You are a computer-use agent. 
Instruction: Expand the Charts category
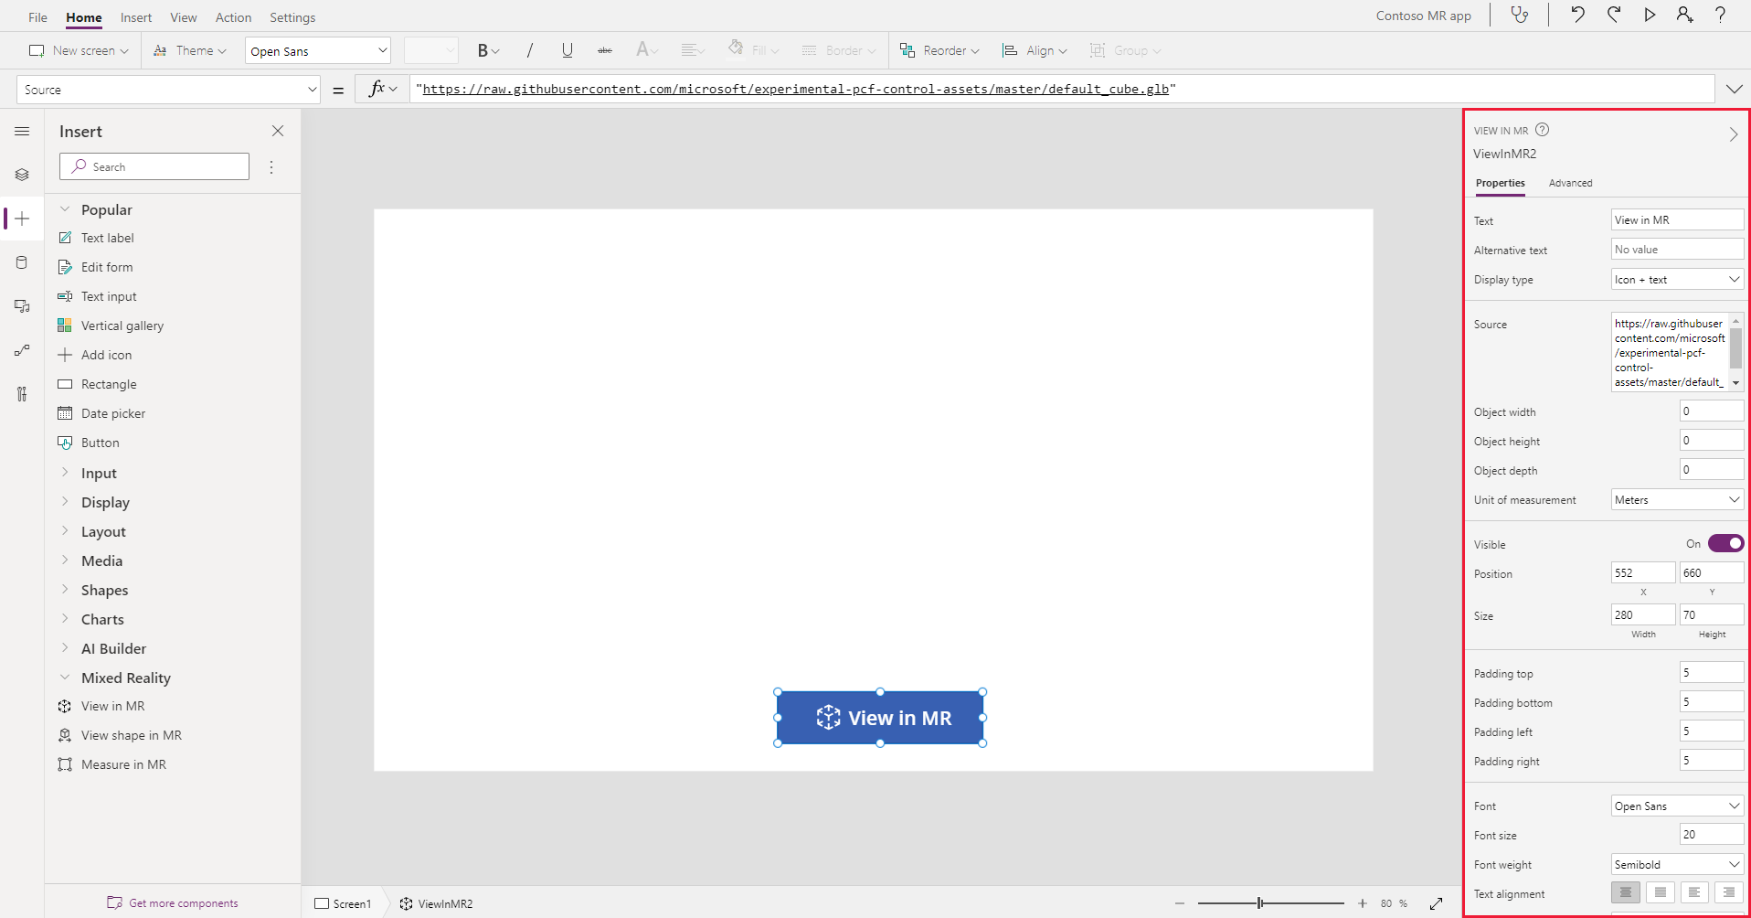click(x=65, y=619)
